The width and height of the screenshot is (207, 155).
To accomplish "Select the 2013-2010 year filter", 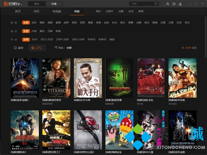I will (47, 40).
